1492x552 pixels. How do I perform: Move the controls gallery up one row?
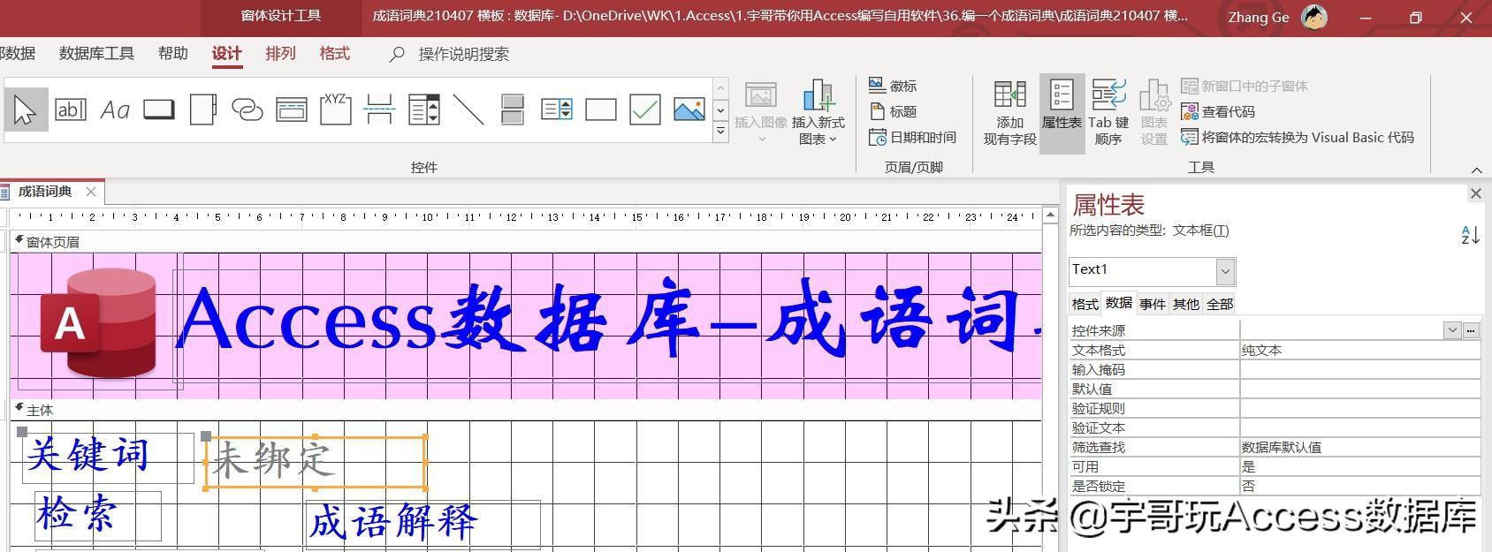720,88
